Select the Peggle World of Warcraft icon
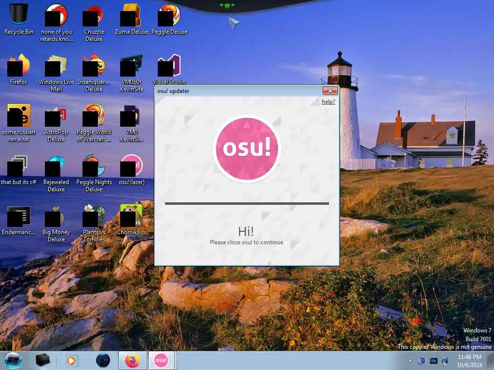Image resolution: width=494 pixels, height=370 pixels. pyautogui.click(x=94, y=123)
